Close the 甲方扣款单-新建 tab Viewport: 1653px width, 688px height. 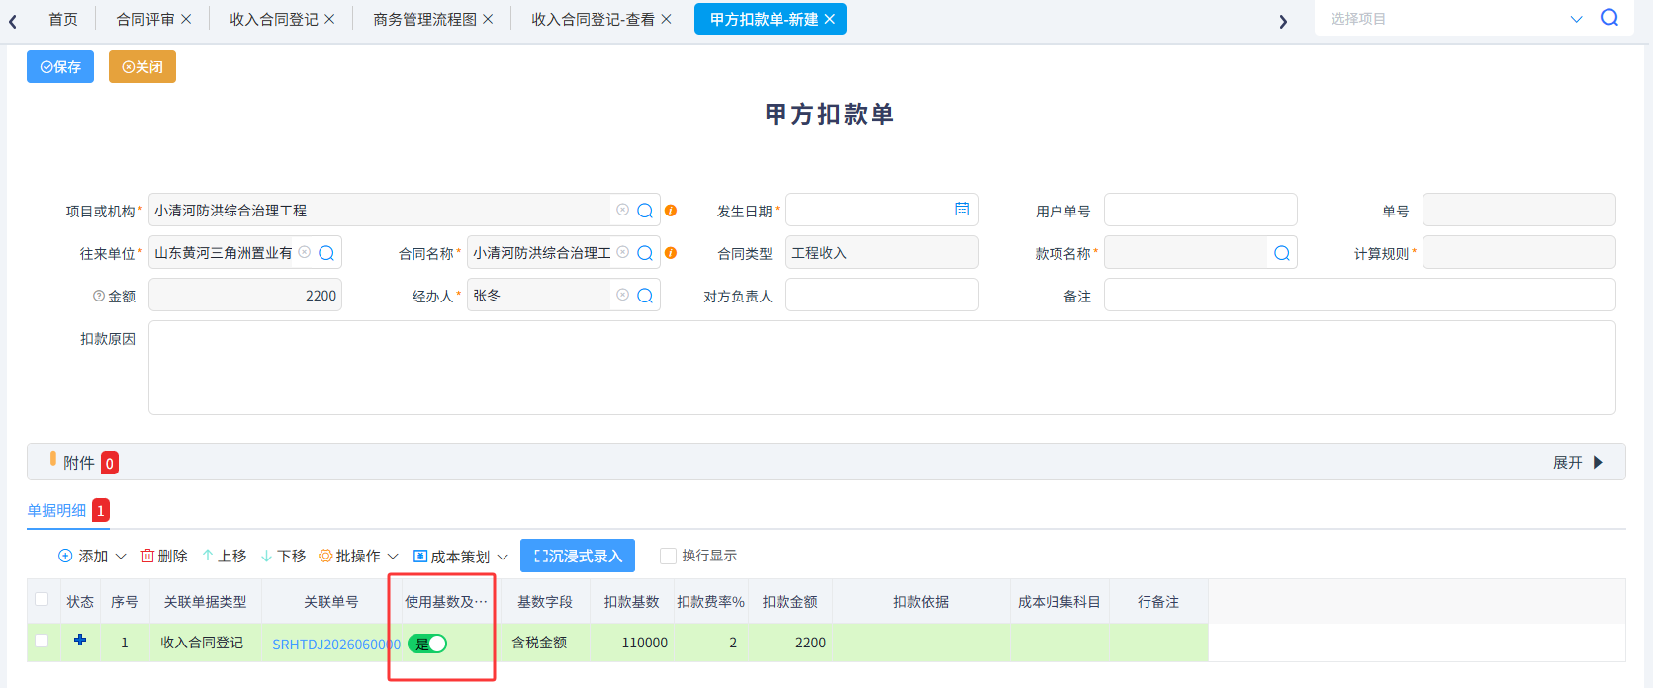(829, 19)
